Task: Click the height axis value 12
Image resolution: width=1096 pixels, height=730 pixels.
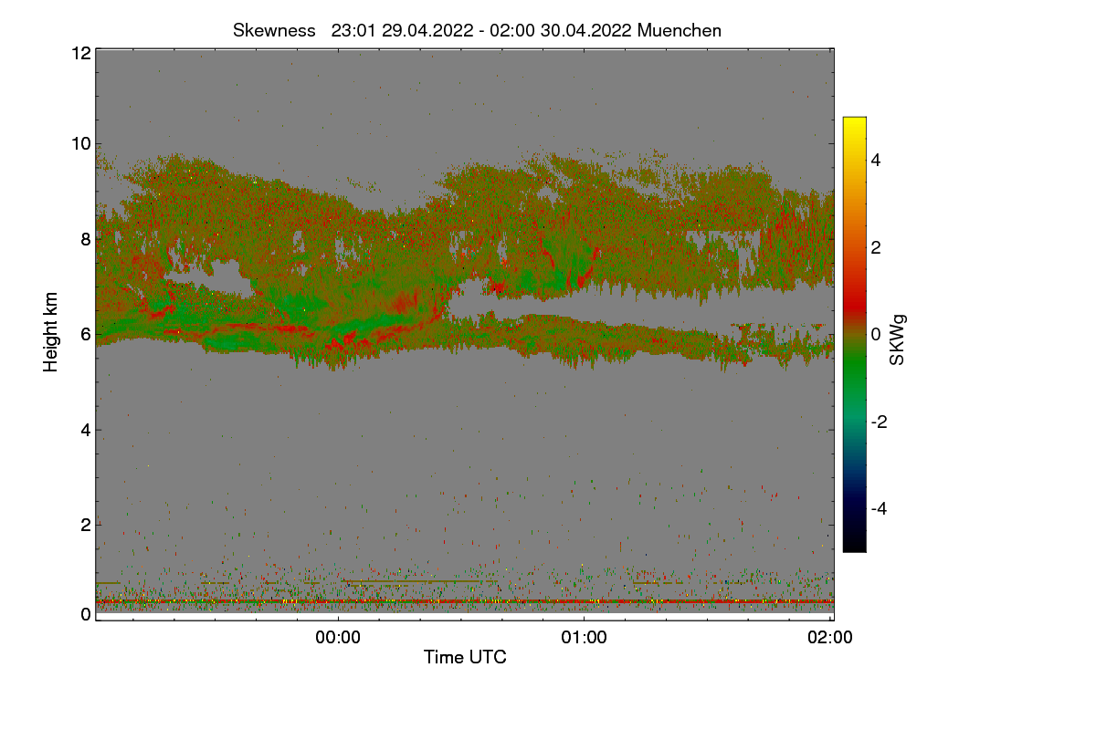Action: pyautogui.click(x=80, y=54)
